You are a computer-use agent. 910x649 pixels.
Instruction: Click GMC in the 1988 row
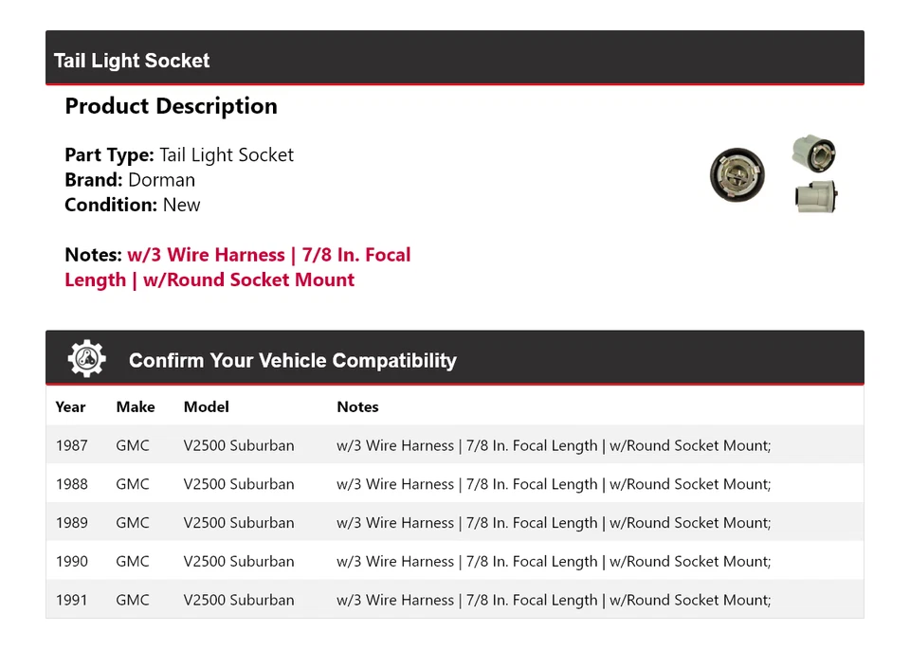pos(133,484)
